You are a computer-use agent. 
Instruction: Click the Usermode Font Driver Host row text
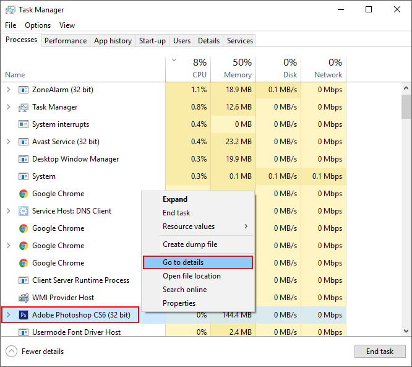click(x=77, y=332)
